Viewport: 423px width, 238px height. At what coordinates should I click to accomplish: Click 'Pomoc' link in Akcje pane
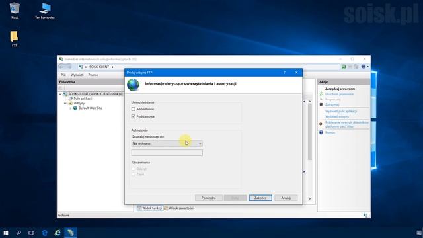coord(330,132)
